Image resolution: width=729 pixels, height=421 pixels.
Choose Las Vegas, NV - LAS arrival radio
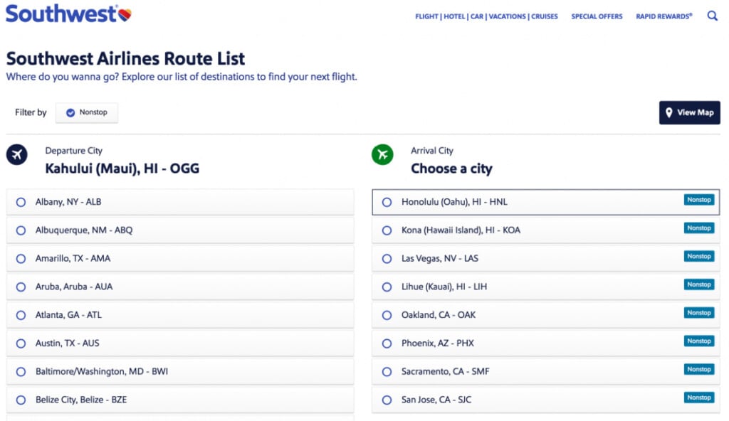click(x=387, y=259)
